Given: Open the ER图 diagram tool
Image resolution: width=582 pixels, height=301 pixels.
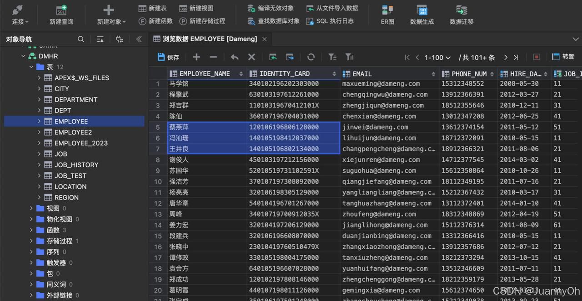Looking at the screenshot, I should point(387,14).
